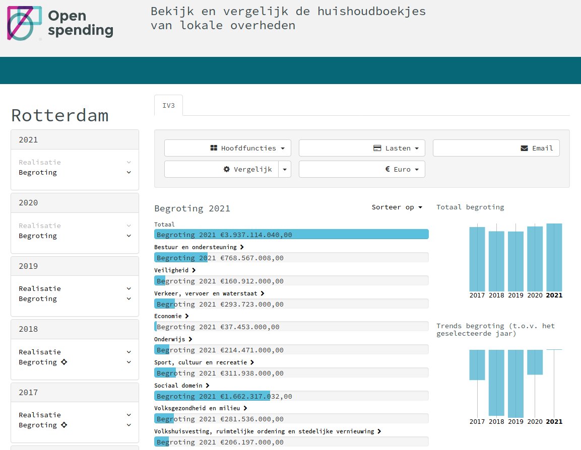This screenshot has width=581, height=450.
Task: Open the Lasten dropdown
Action: pos(361,148)
